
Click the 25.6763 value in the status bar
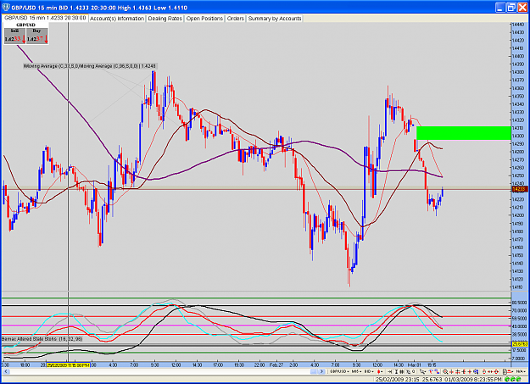432,380
